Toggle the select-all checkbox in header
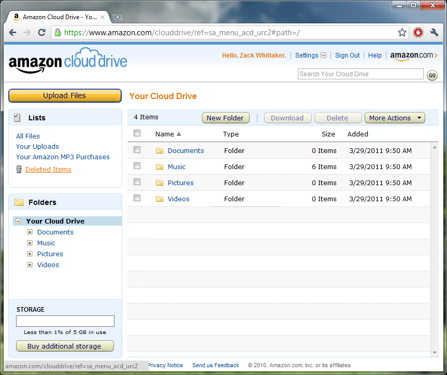 pos(137,133)
